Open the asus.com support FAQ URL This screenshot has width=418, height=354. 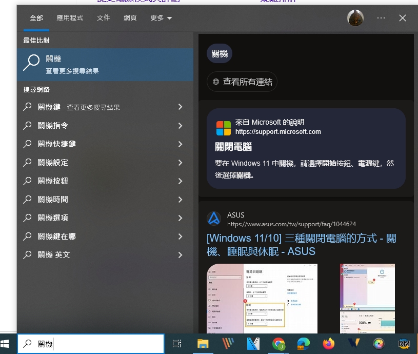(291, 224)
